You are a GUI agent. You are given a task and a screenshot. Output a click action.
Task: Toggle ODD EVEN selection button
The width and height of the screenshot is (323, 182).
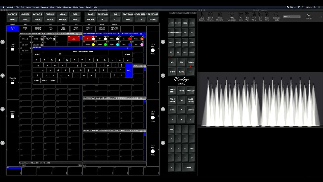(x=178, y=23)
